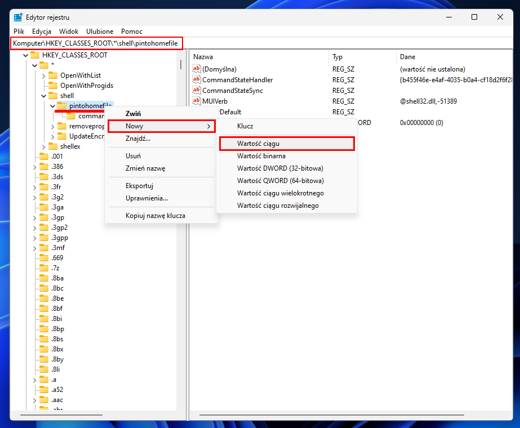Screen dimensions: 520x428
Task: Select Wartość ciągu in submenu
Action: [287, 144]
